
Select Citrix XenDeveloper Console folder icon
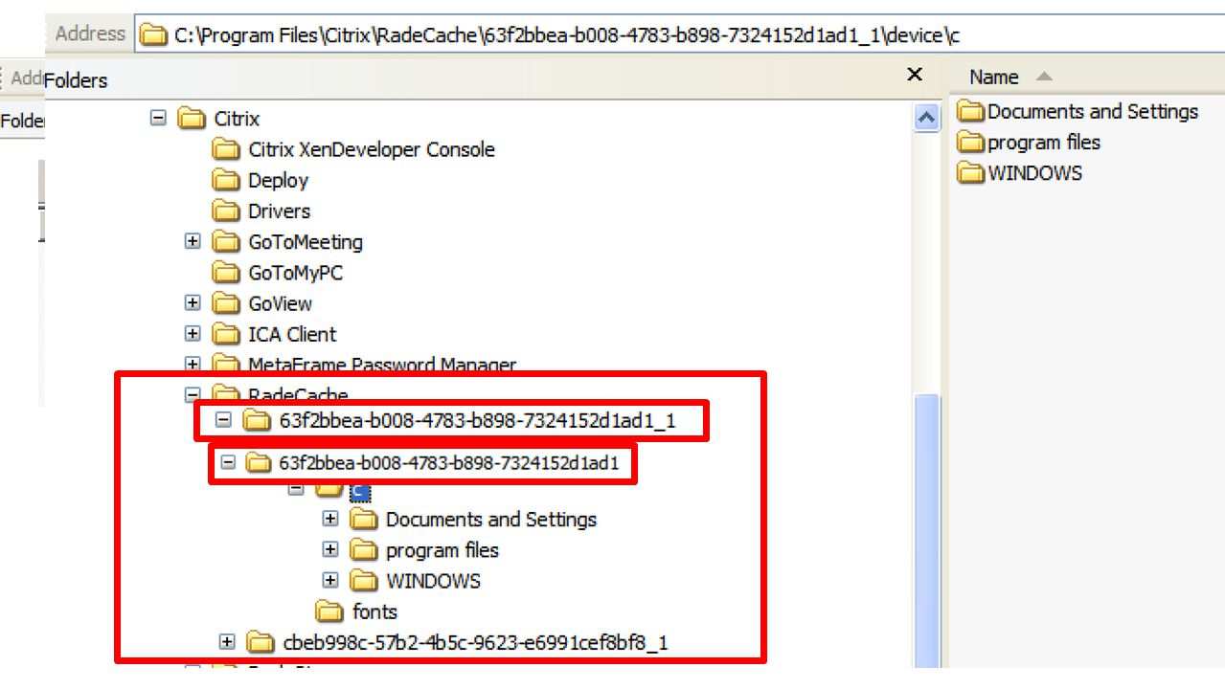[x=226, y=149]
